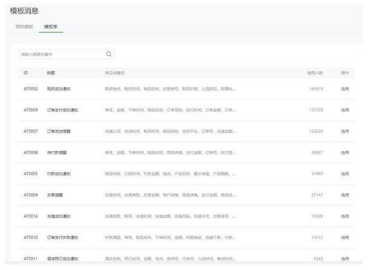Click the 使用人数 column header
This screenshot has height=270, width=375.
click(x=315, y=73)
